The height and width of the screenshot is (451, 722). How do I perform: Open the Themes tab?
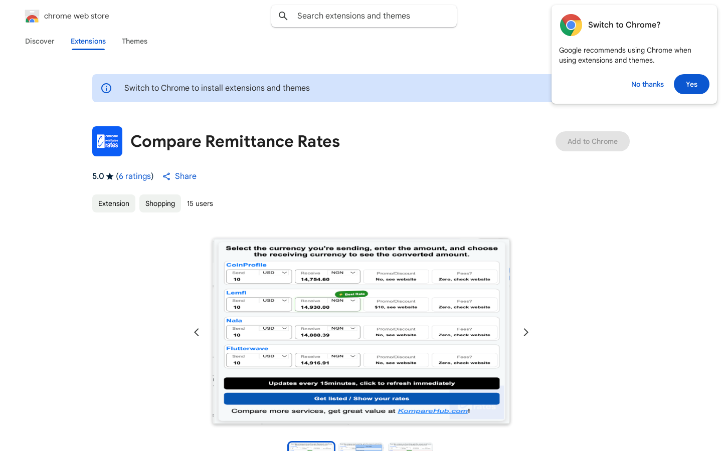point(134,41)
